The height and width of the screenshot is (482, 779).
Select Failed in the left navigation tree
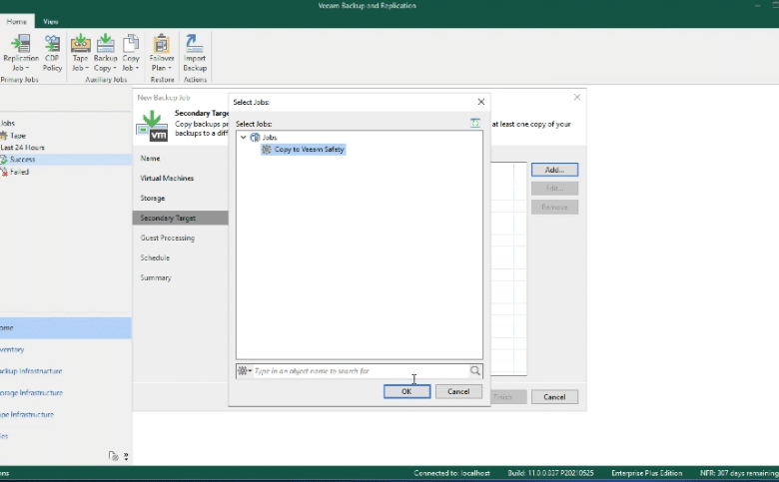pos(15,172)
